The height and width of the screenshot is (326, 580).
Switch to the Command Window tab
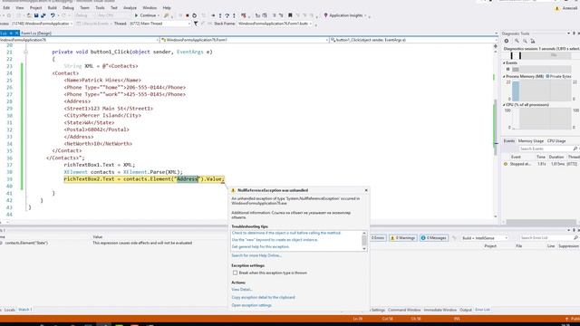(x=404, y=310)
